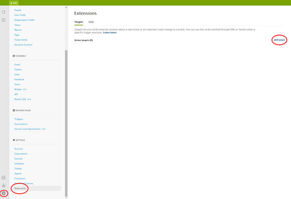The image size is (291, 199).
Task: Open Service Level Agreements
Action: pos(28,129)
